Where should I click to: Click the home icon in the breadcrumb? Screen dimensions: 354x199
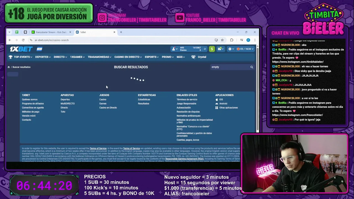tap(9, 67)
